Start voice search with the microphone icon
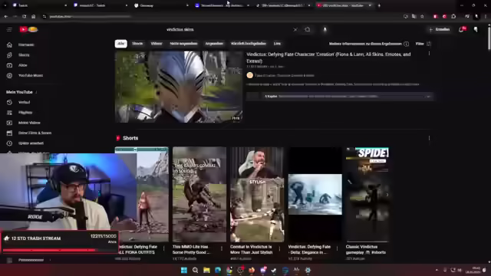 325,29
